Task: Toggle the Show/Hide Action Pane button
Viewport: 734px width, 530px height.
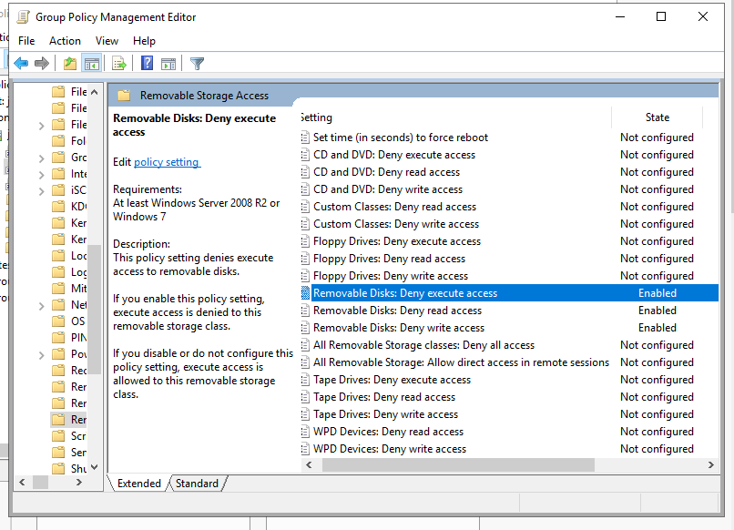Action: click(x=169, y=63)
